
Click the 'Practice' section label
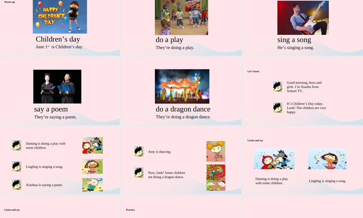click(x=130, y=210)
